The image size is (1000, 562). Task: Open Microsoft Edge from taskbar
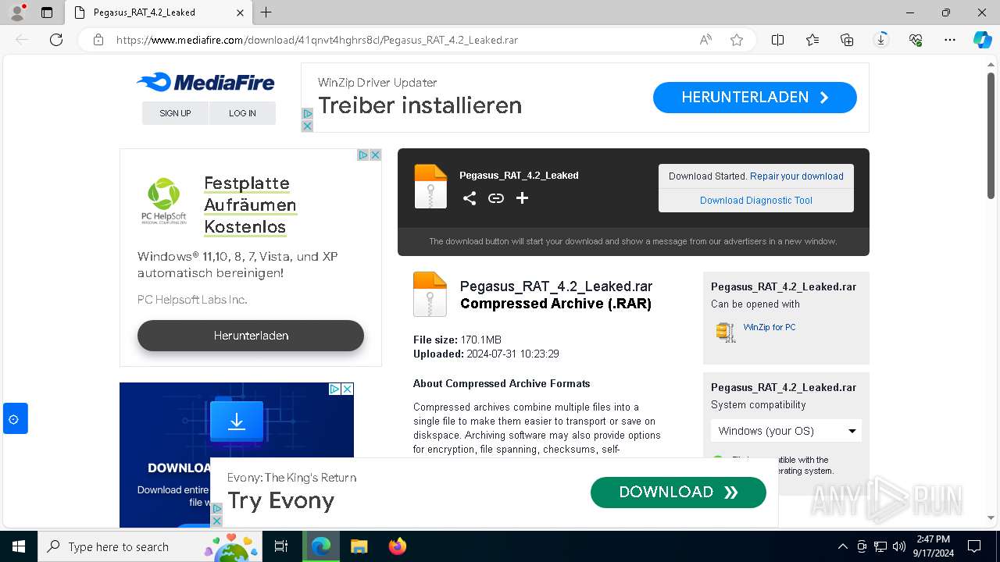point(321,546)
